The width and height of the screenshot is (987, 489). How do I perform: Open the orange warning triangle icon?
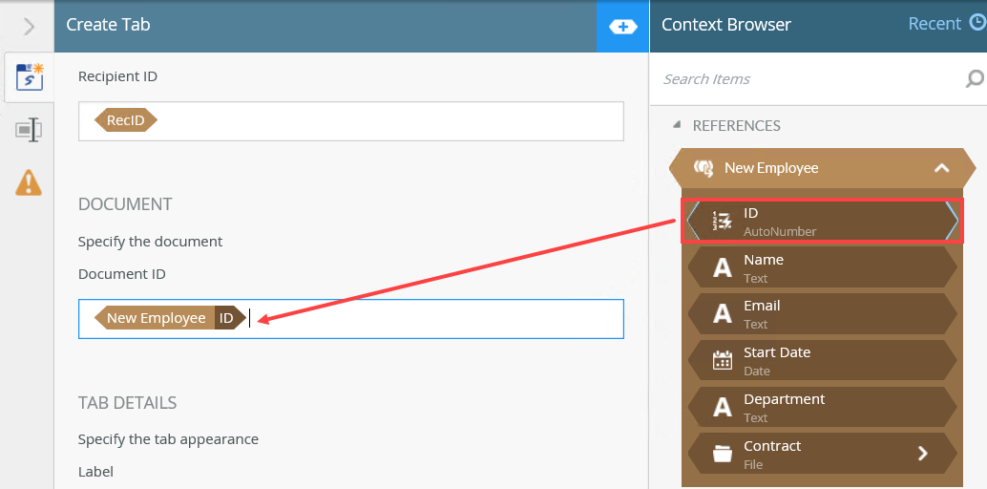(x=29, y=181)
